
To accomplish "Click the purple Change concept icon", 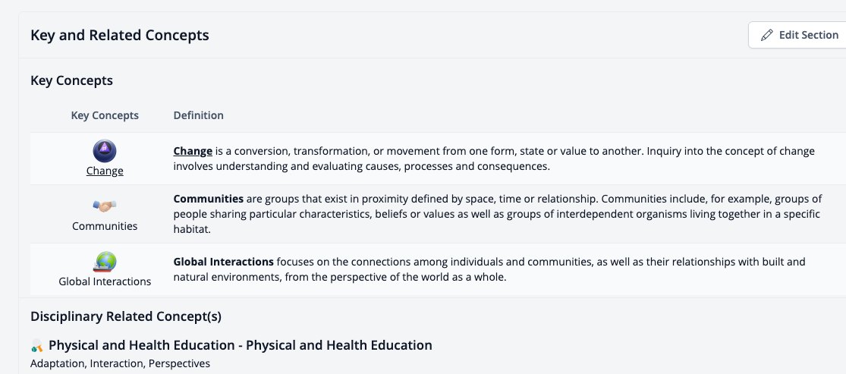I will click(x=105, y=151).
